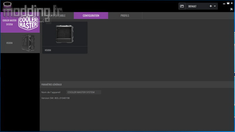Open the Vue d'ensemble tab
Screen dimensions: 235x132
pyautogui.click(x=57, y=16)
